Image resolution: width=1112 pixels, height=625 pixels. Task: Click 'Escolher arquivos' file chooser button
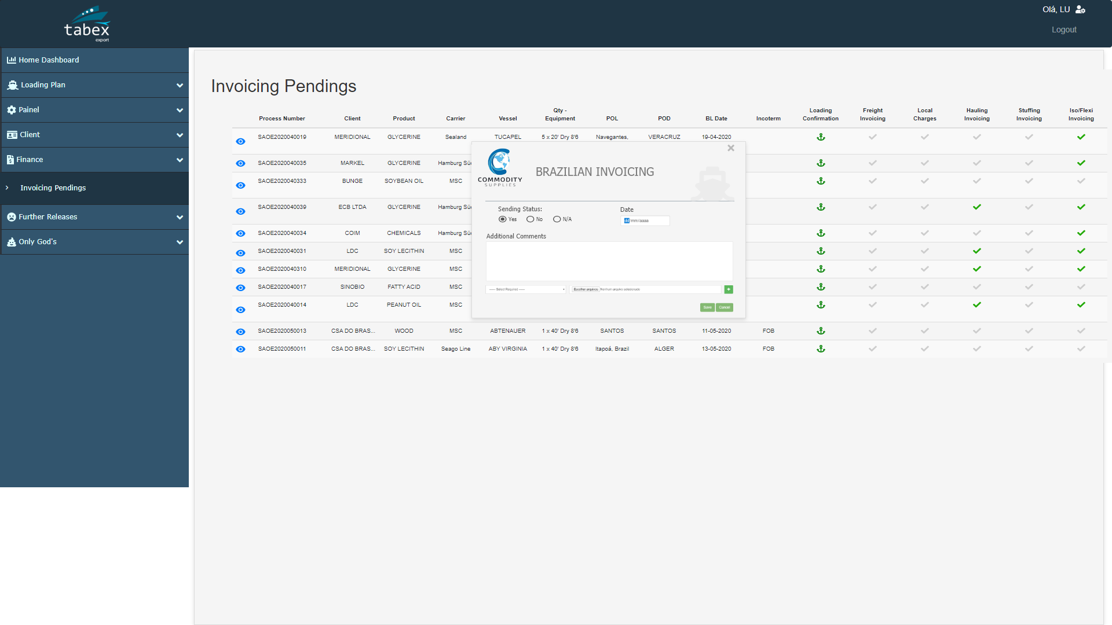(586, 289)
